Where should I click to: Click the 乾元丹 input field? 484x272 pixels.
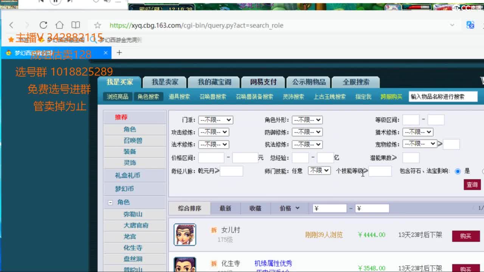231,171
